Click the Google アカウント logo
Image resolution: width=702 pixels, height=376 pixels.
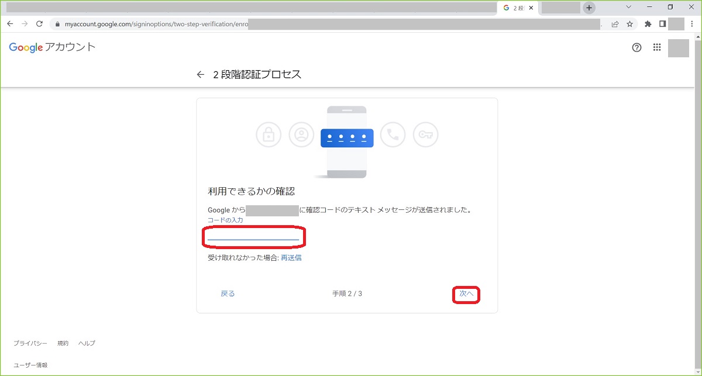[x=52, y=47]
